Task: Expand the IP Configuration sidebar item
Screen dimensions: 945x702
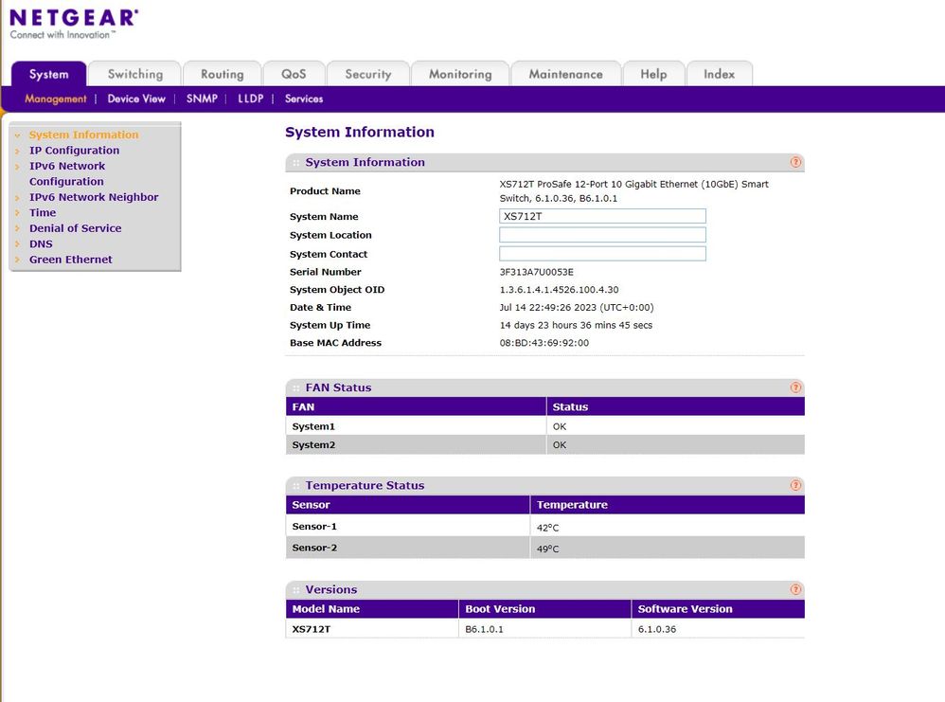Action: coord(74,151)
